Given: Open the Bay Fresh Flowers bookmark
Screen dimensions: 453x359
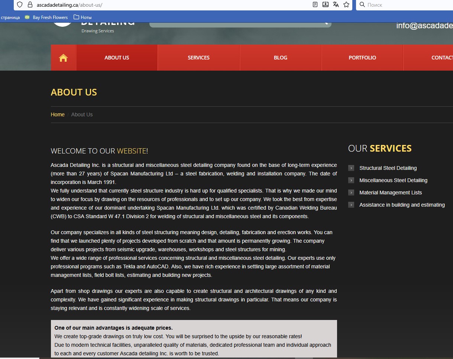Looking at the screenshot, I should coord(46,17).
